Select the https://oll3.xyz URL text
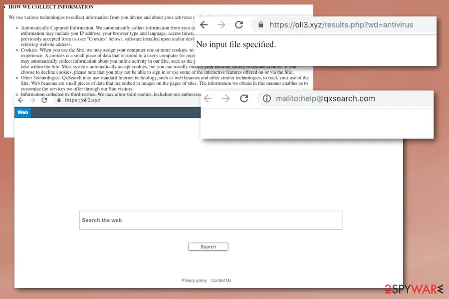The image size is (449, 299). (x=82, y=100)
